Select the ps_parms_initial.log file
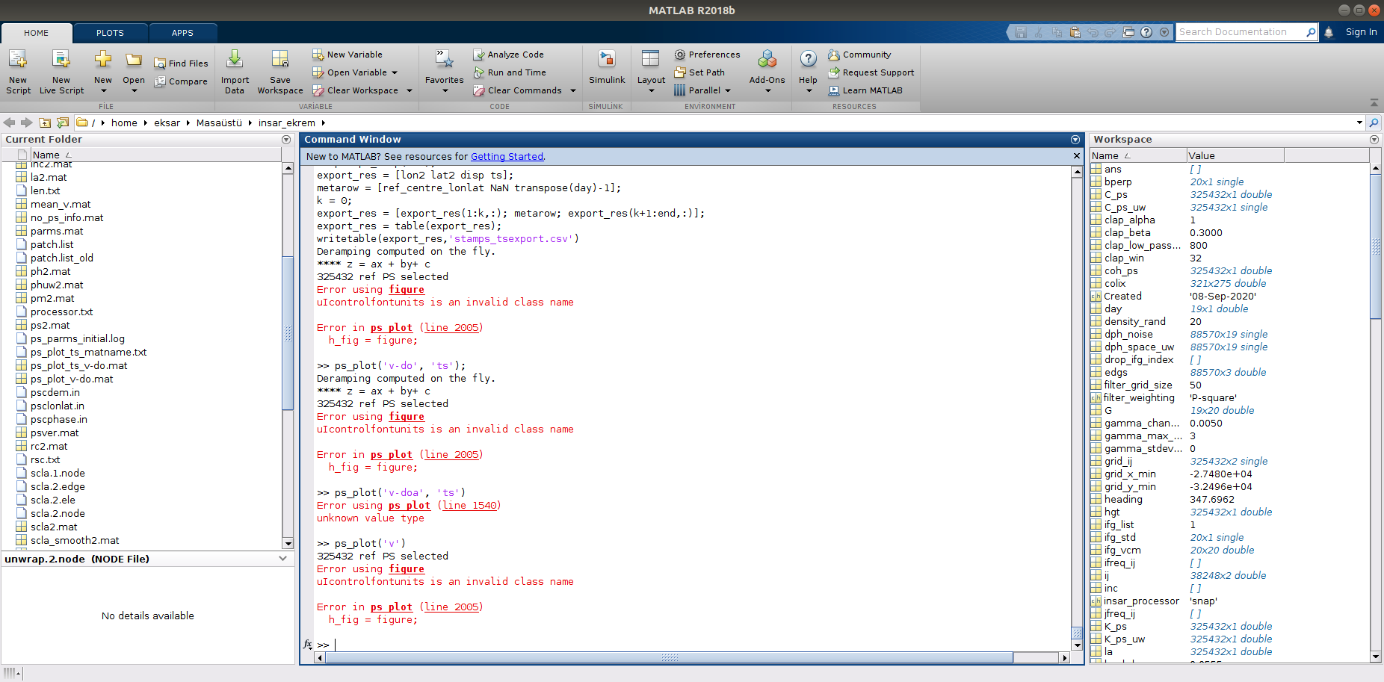The image size is (1384, 682). click(78, 339)
